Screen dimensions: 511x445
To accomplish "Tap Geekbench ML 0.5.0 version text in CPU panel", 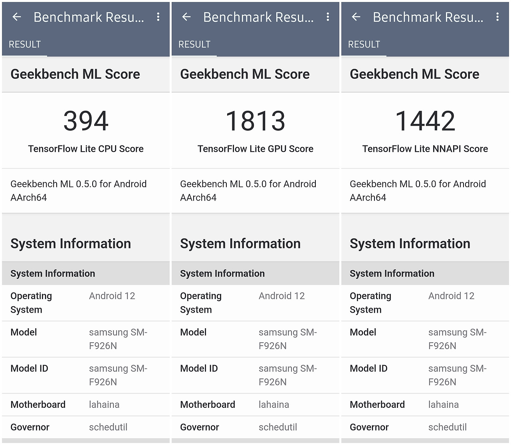I will [79, 191].
